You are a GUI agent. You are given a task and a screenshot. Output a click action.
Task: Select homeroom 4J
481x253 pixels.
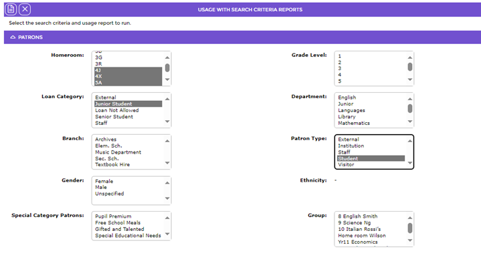[x=128, y=70]
